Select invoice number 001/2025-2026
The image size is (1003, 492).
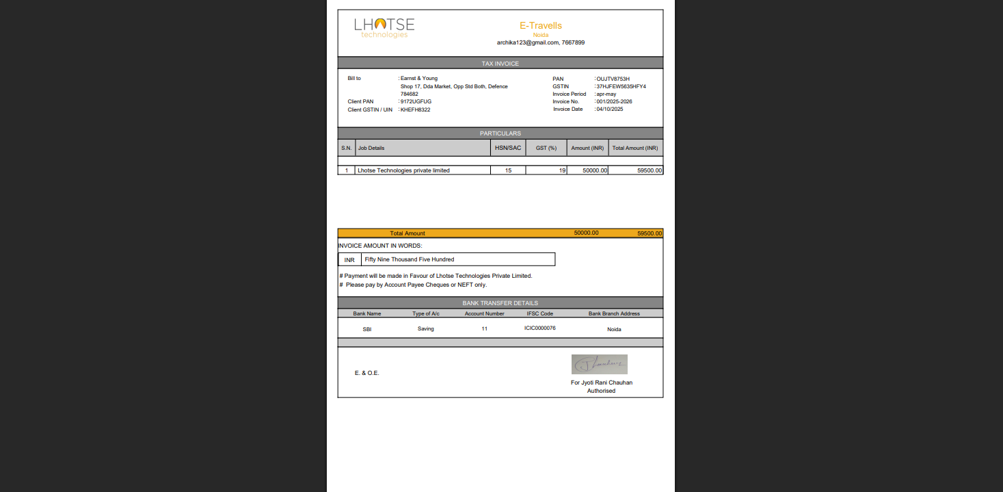(x=615, y=101)
